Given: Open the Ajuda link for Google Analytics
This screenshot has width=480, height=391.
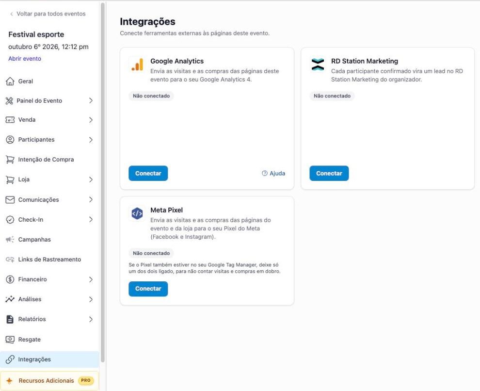Looking at the screenshot, I should [x=273, y=173].
